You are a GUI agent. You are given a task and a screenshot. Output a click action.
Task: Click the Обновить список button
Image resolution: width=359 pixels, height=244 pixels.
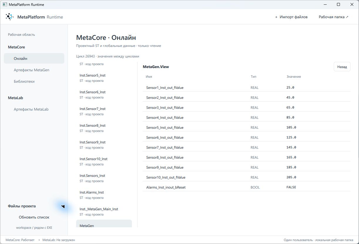(x=34, y=217)
